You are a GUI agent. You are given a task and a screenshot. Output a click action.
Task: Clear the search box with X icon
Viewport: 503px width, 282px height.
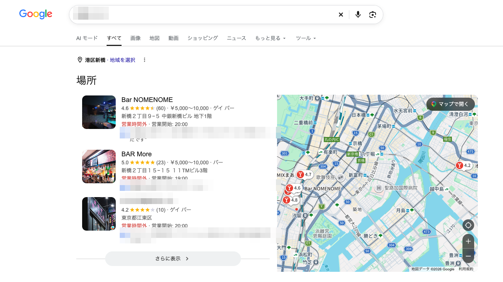coord(341,15)
